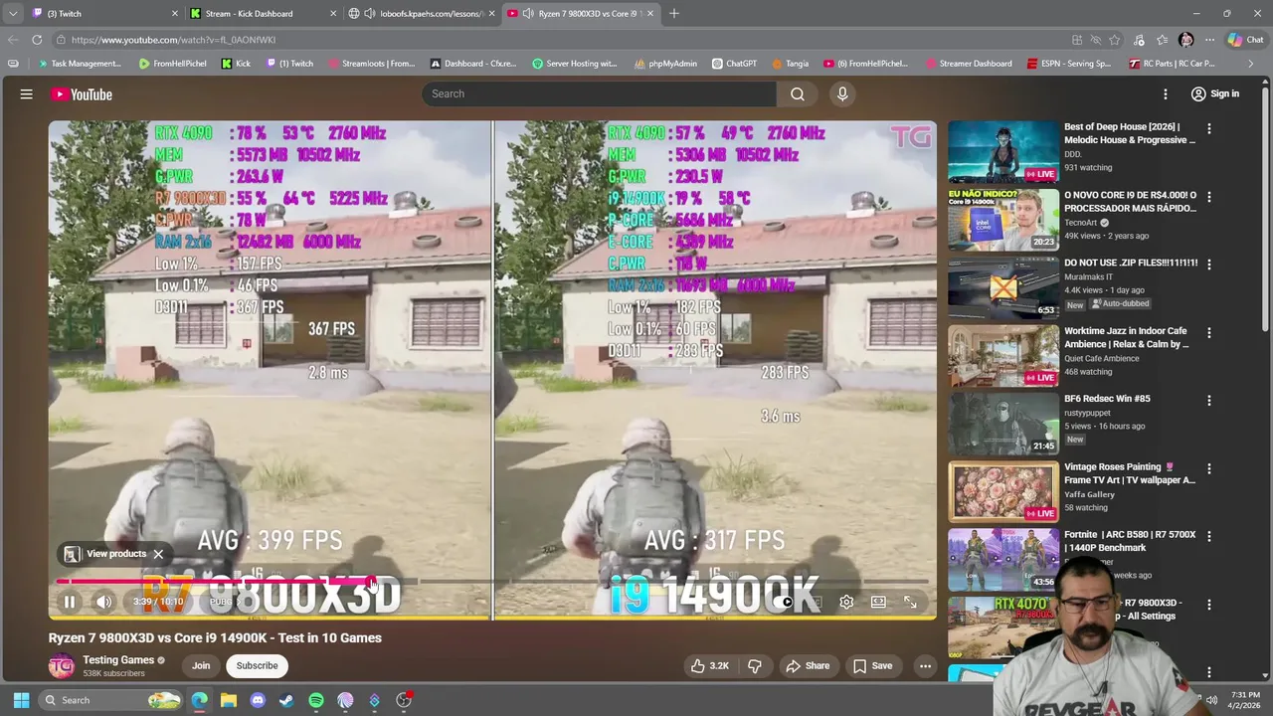Open the YouTube settings three-dot menu
Viewport: 1273px width, 716px height.
click(x=1166, y=94)
